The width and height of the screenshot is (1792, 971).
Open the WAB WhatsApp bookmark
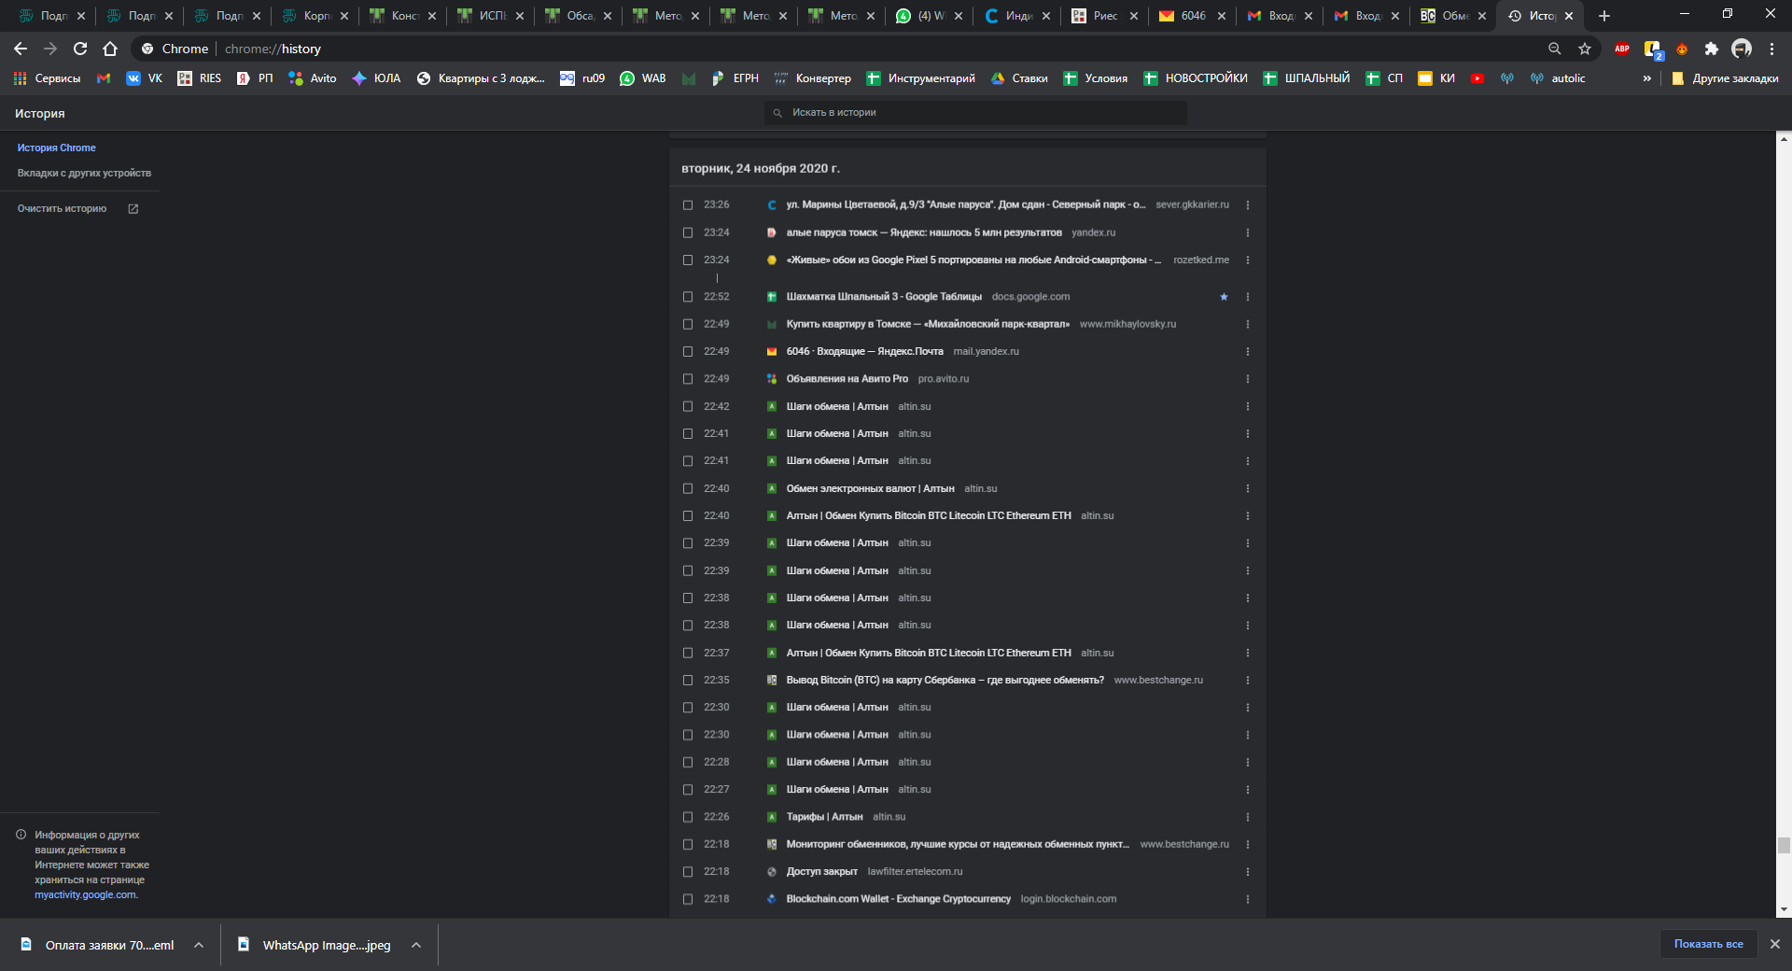click(x=642, y=78)
